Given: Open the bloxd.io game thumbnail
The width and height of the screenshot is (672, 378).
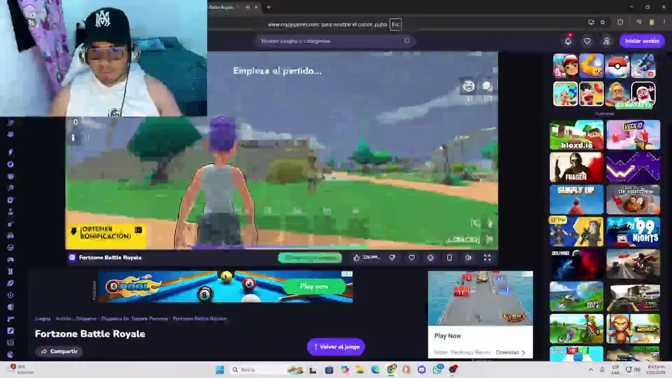Looking at the screenshot, I should tap(576, 135).
